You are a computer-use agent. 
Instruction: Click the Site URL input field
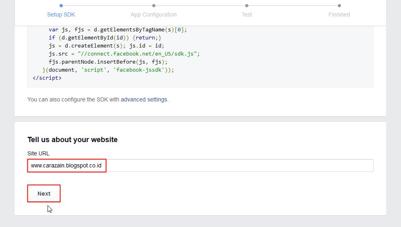200,166
